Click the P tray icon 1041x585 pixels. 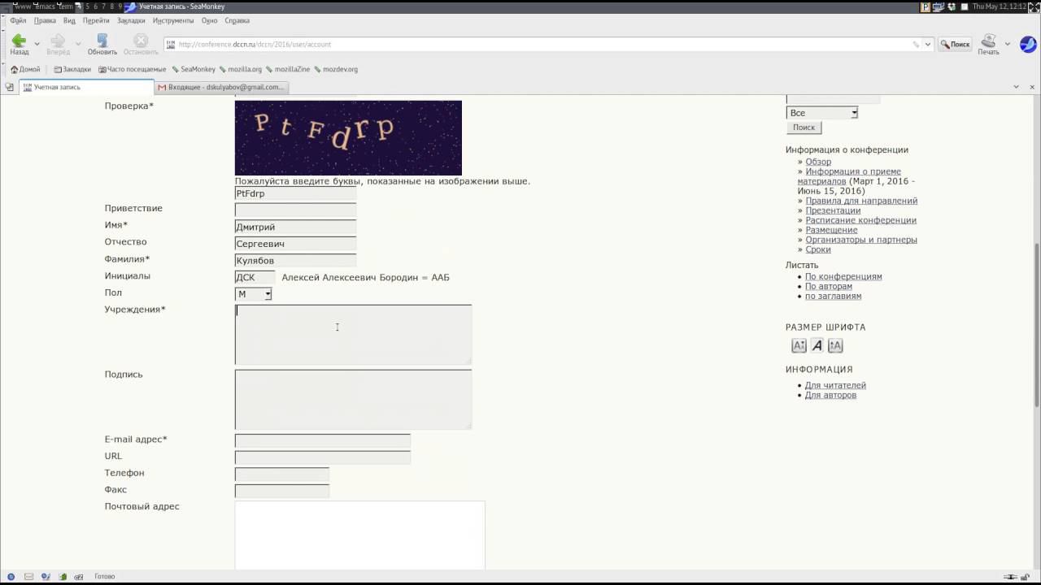[926, 6]
